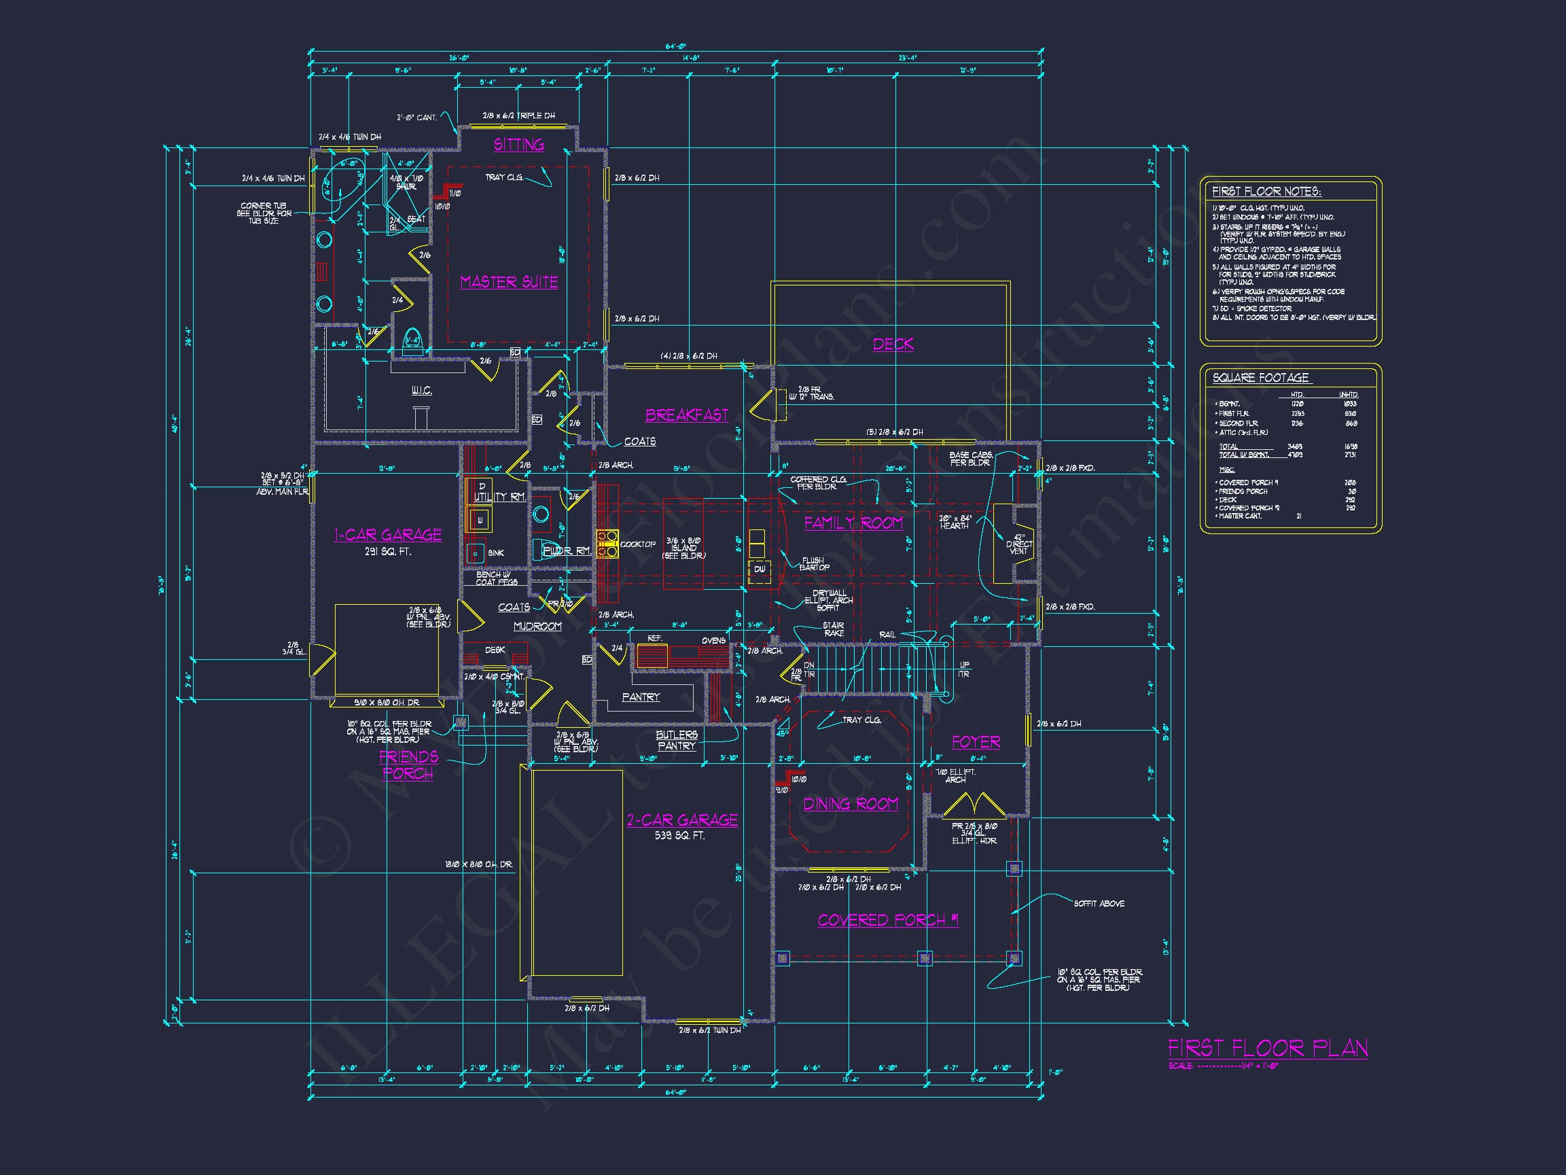Click the MASTER SUITE room label

[509, 282]
